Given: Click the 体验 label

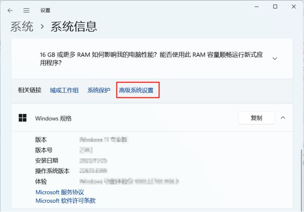Looking at the screenshot, I should tap(41, 182).
